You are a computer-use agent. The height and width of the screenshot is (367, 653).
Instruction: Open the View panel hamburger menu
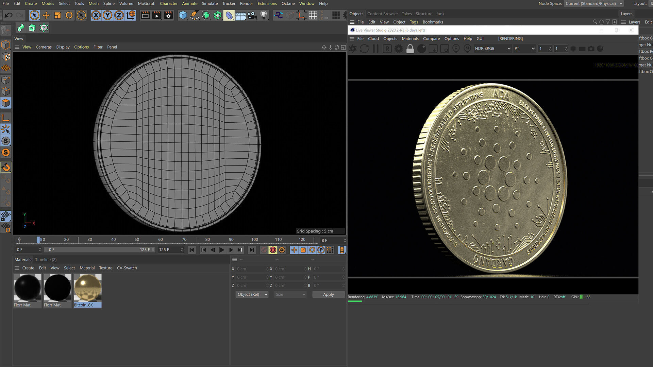tap(17, 47)
